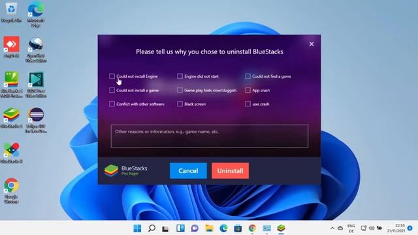418x235 pixels.
Task: Open Microsoft Edge from taskbar
Action: (x=223, y=228)
